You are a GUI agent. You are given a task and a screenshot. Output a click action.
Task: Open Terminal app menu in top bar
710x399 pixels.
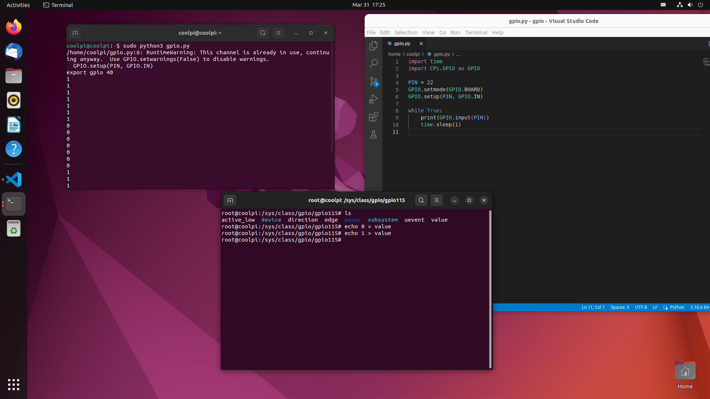click(x=58, y=5)
